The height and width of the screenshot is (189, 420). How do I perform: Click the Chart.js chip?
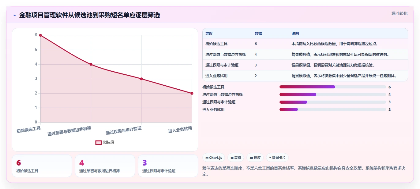click(214, 158)
